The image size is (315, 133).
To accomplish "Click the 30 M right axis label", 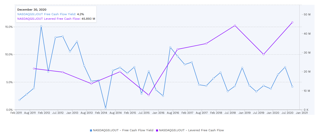I will [x=307, y=53].
